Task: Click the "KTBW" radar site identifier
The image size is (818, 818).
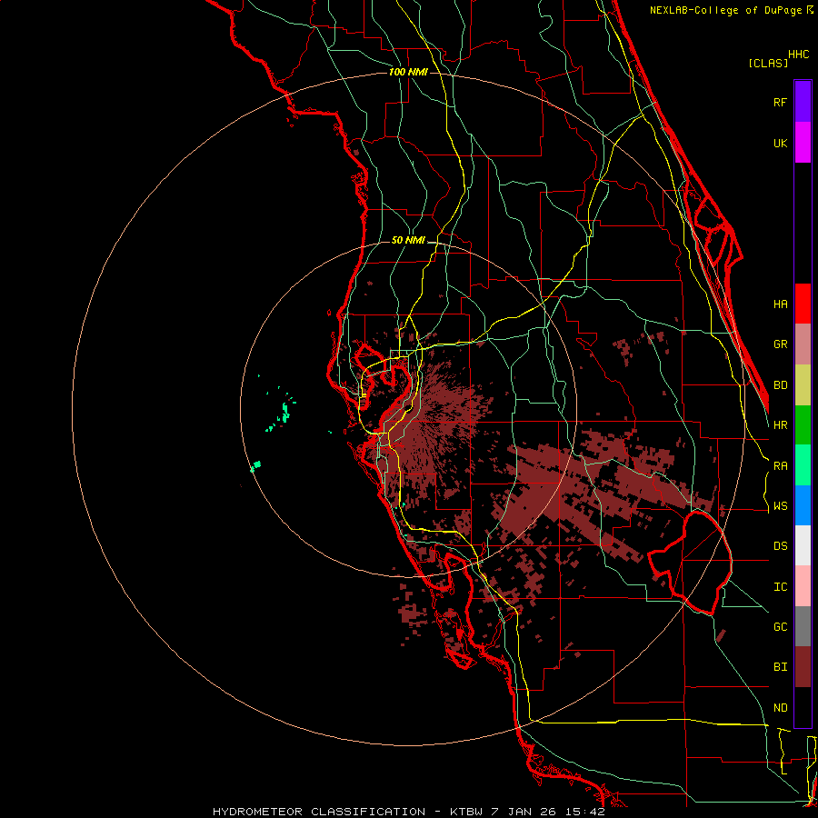Action: (466, 812)
